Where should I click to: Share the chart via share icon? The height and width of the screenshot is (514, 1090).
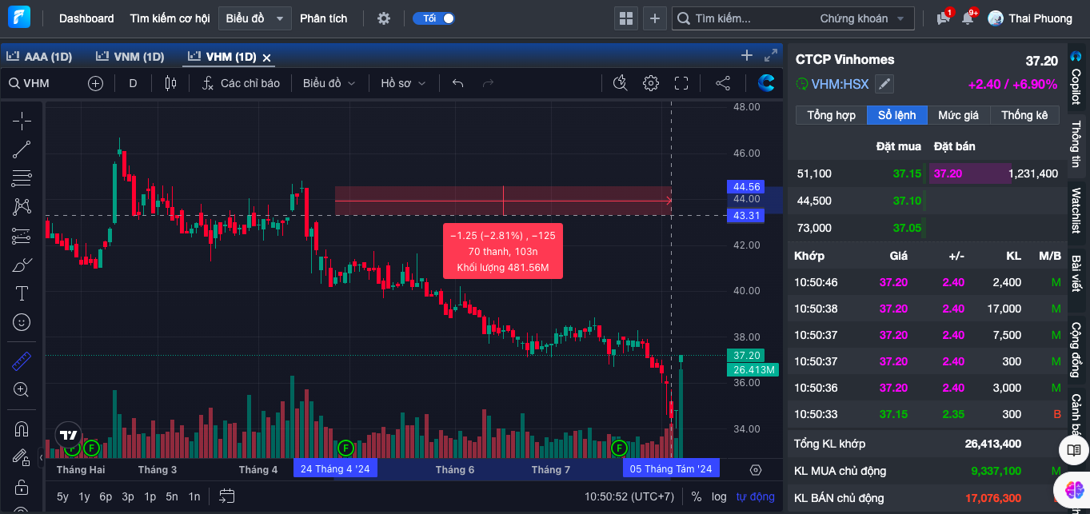(x=722, y=83)
